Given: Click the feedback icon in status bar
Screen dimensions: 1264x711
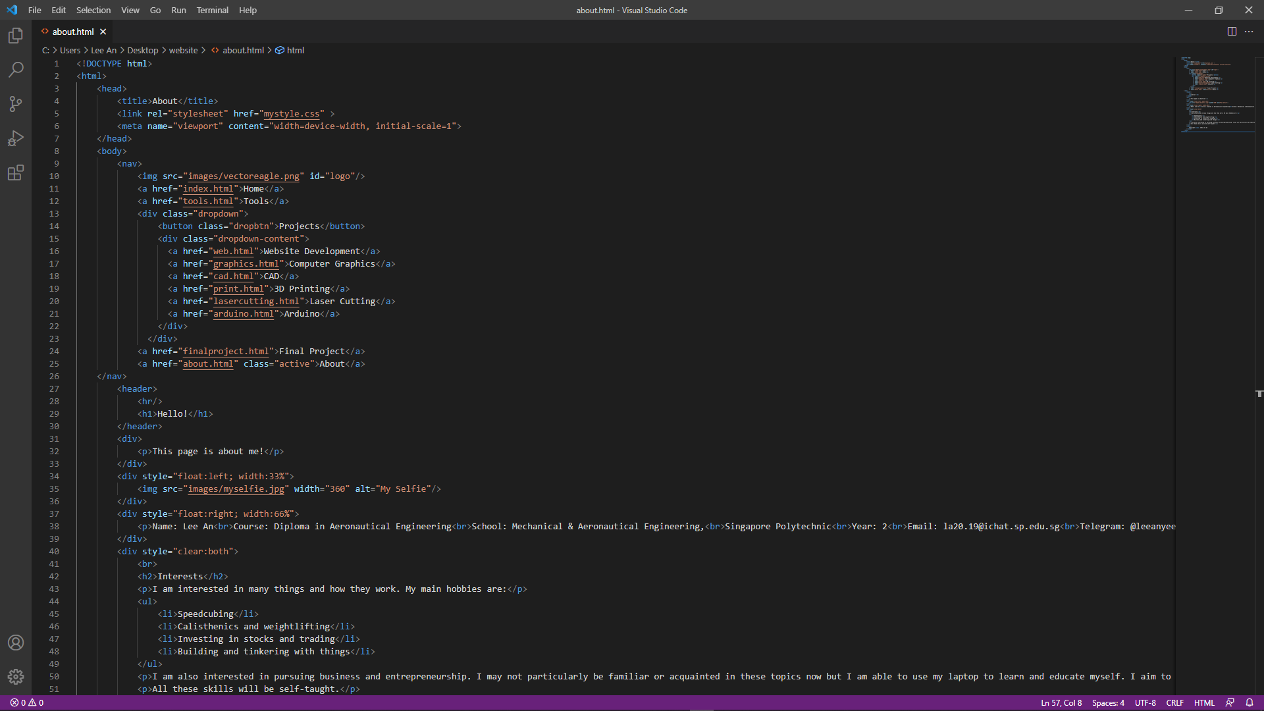Looking at the screenshot, I should point(1230,702).
